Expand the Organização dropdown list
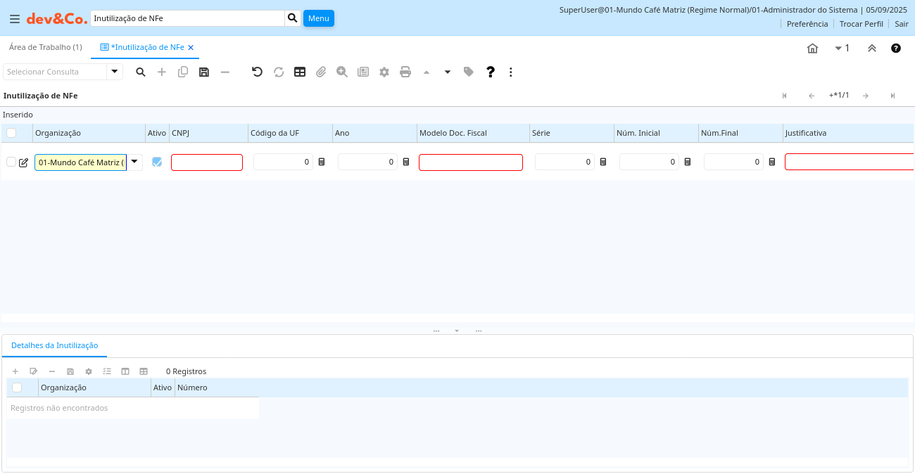Viewport: 915px width, 474px height. [x=134, y=162]
